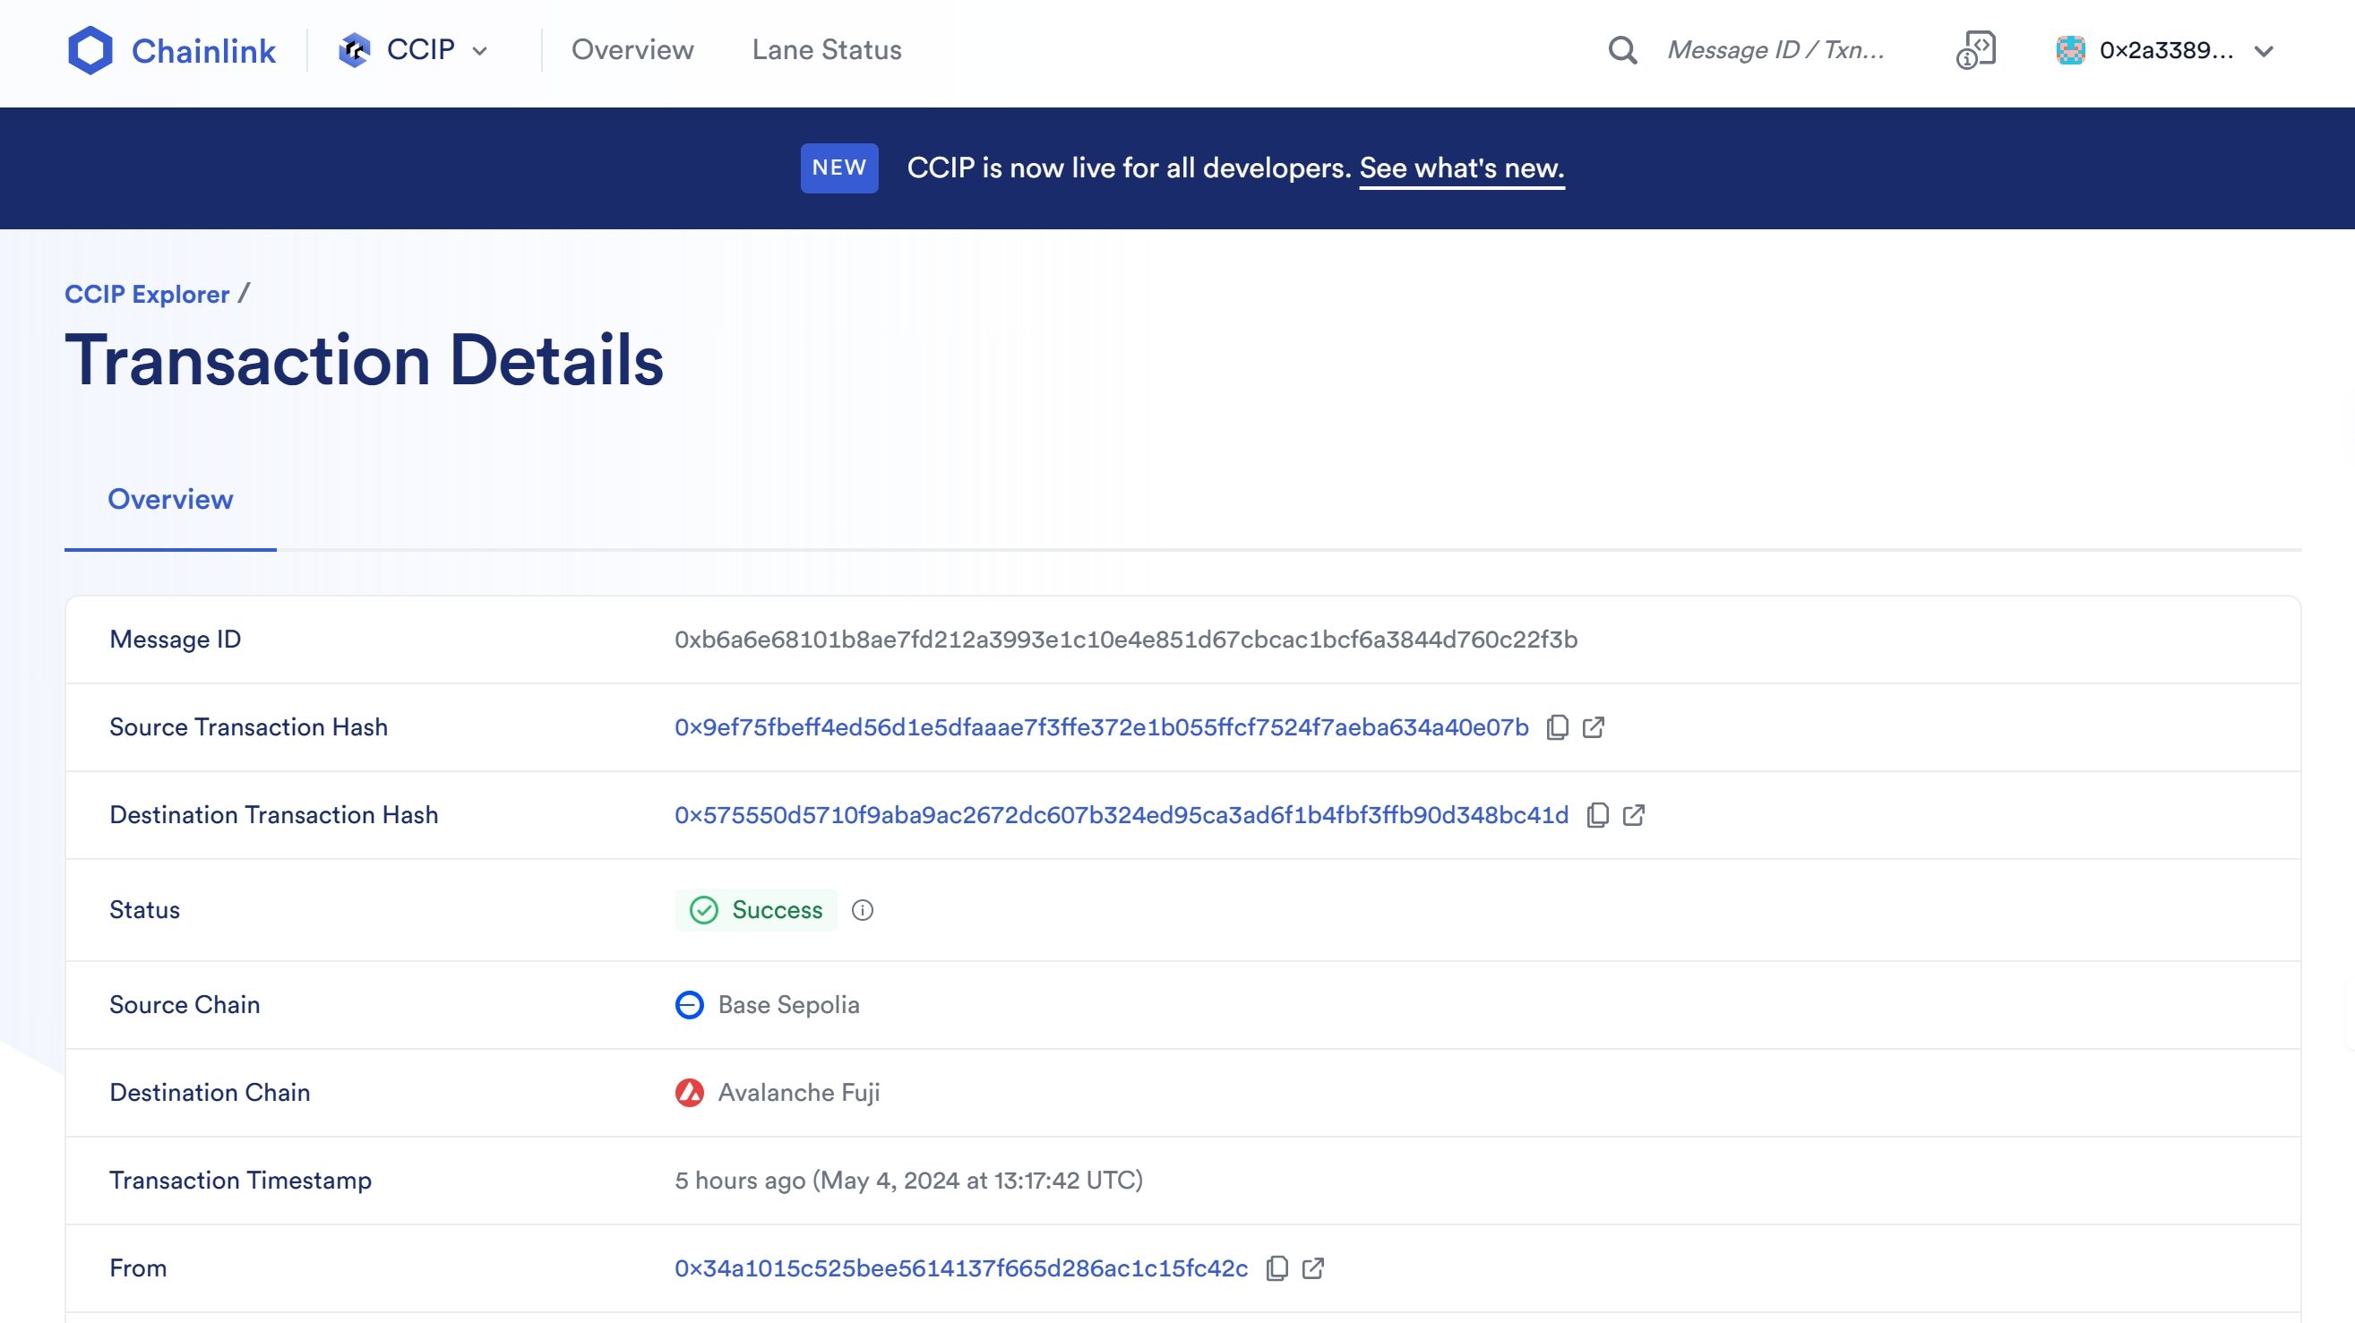The width and height of the screenshot is (2355, 1323).
Task: Open the Overview navigation item
Action: point(632,50)
